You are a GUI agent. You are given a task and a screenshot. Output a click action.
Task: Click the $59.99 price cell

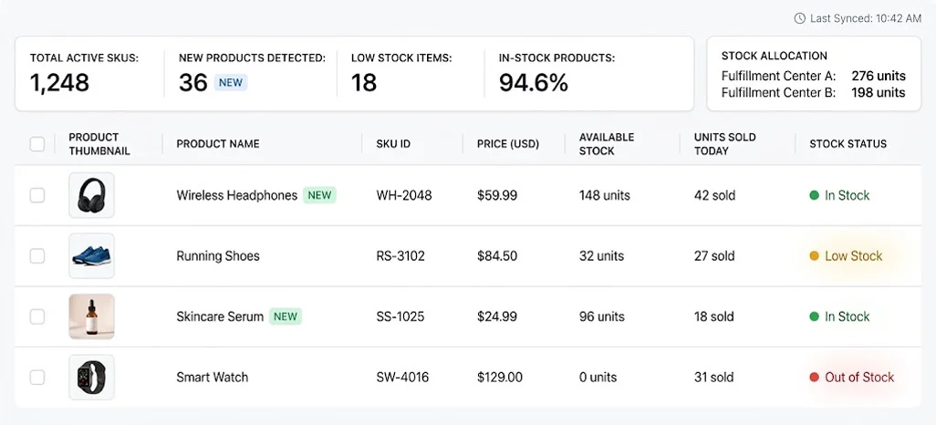[x=497, y=195]
